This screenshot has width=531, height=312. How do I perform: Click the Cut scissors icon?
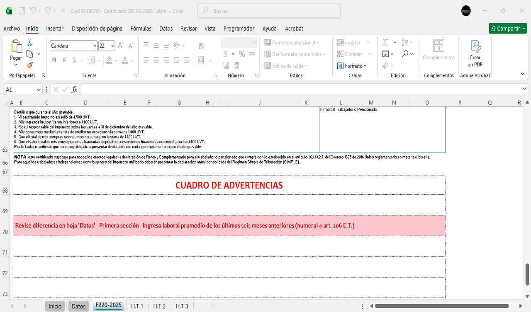tap(29, 43)
